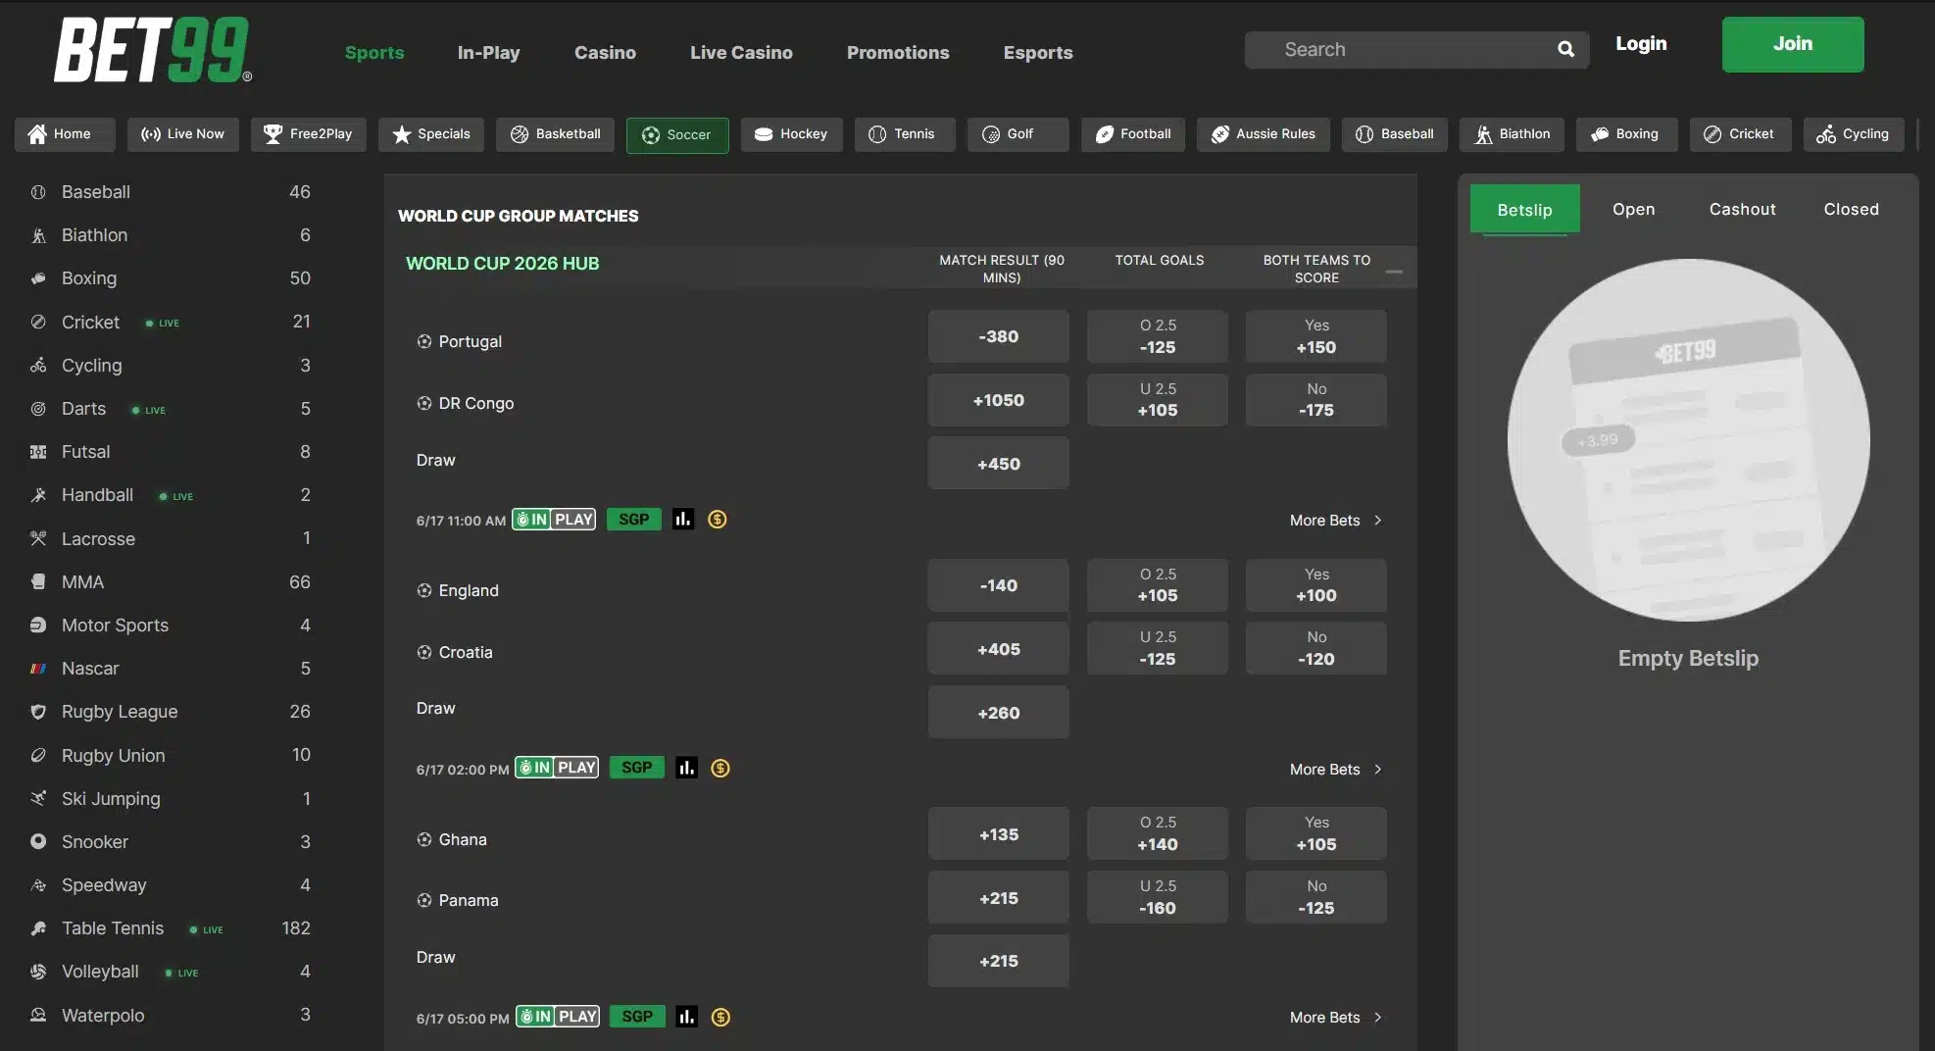The image size is (1935, 1051).
Task: Switch to the Betslip tab
Action: [1524, 209]
